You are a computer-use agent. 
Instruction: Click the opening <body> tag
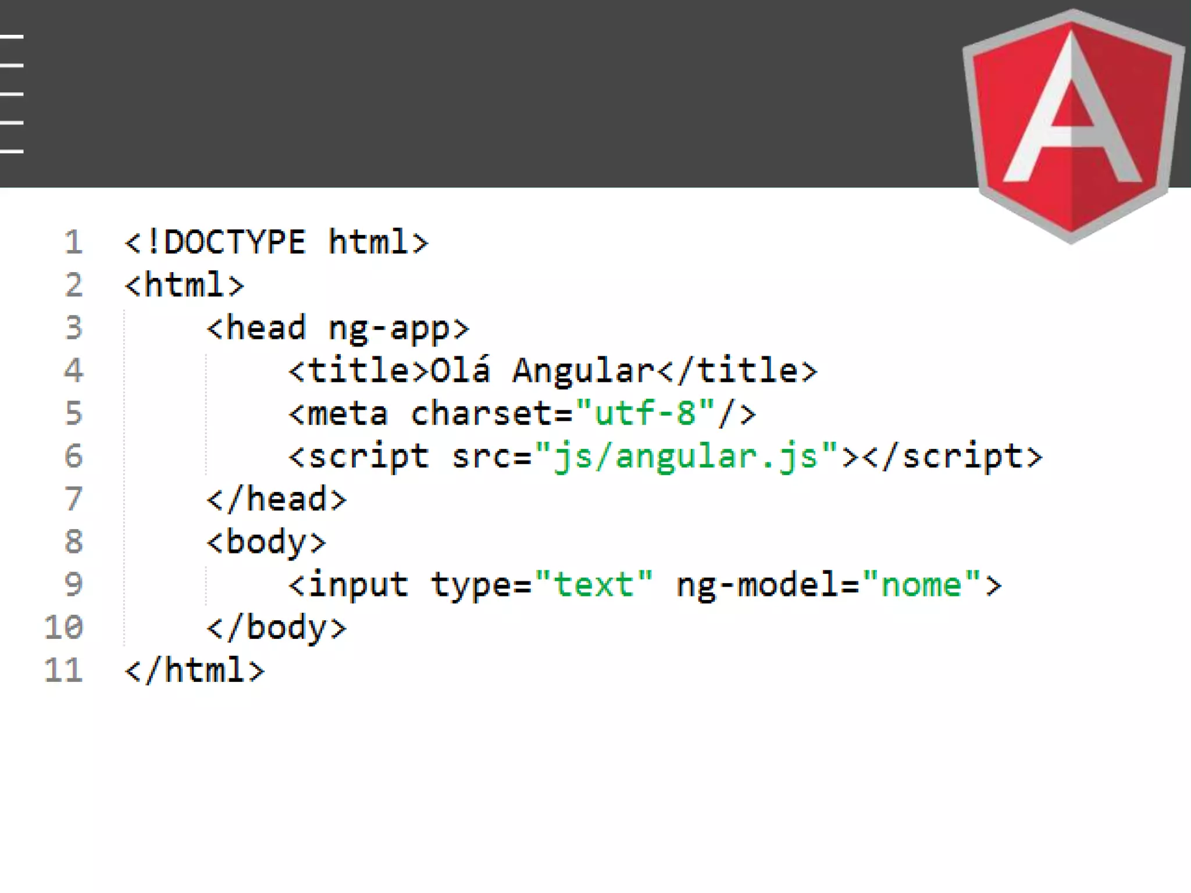266,543
